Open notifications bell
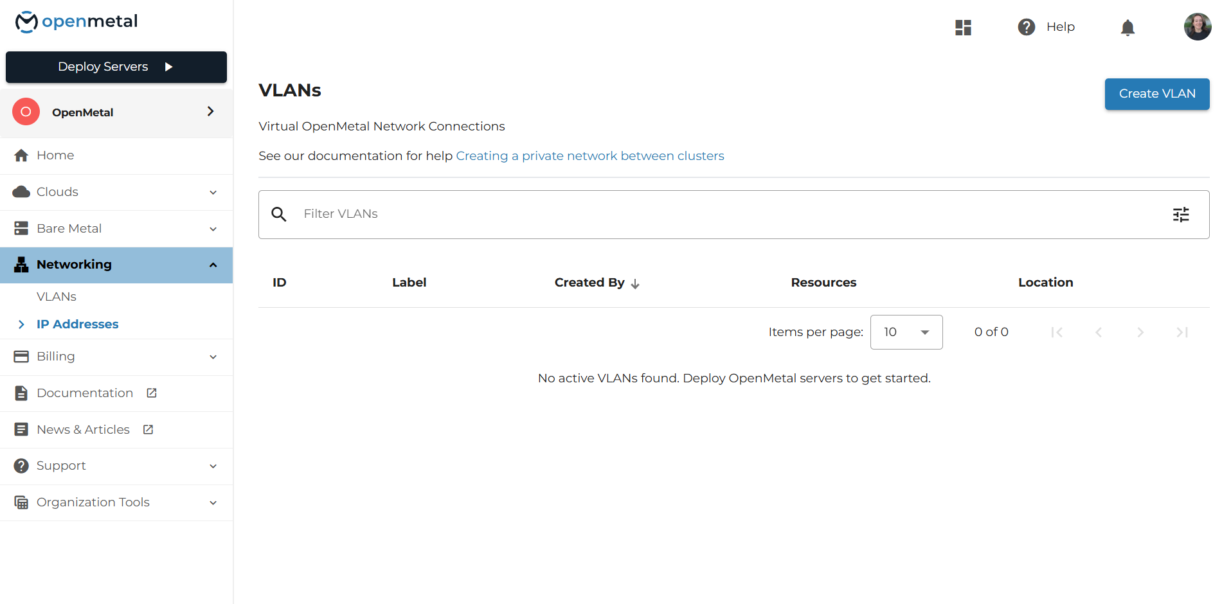The image size is (1231, 604). click(x=1128, y=27)
